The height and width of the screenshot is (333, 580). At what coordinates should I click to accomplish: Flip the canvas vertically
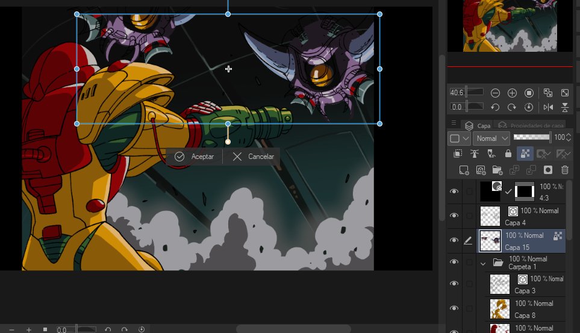[x=565, y=107]
